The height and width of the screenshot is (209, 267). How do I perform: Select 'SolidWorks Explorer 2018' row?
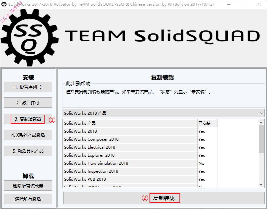tap(140, 155)
